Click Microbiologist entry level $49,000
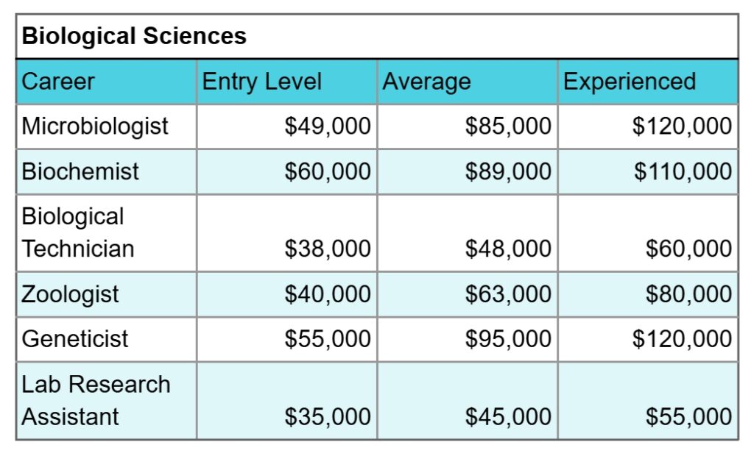This screenshot has width=754, height=456. coord(328,126)
